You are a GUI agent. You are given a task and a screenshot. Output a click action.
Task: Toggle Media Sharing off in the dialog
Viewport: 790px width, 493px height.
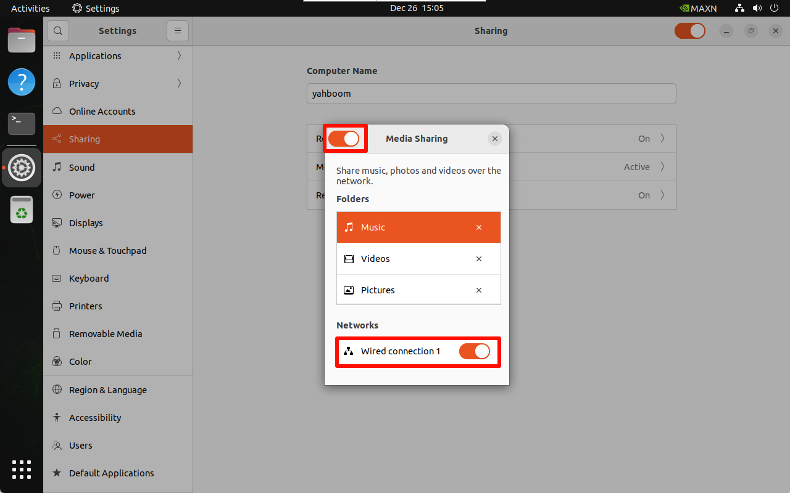coord(344,139)
